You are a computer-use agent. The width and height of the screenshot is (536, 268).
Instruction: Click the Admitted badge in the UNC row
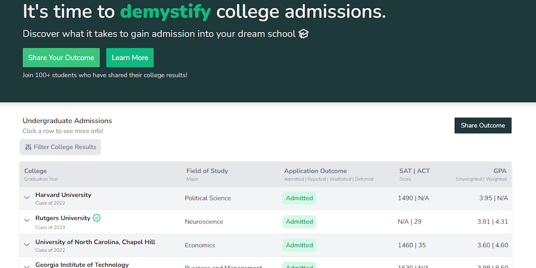tap(299, 245)
